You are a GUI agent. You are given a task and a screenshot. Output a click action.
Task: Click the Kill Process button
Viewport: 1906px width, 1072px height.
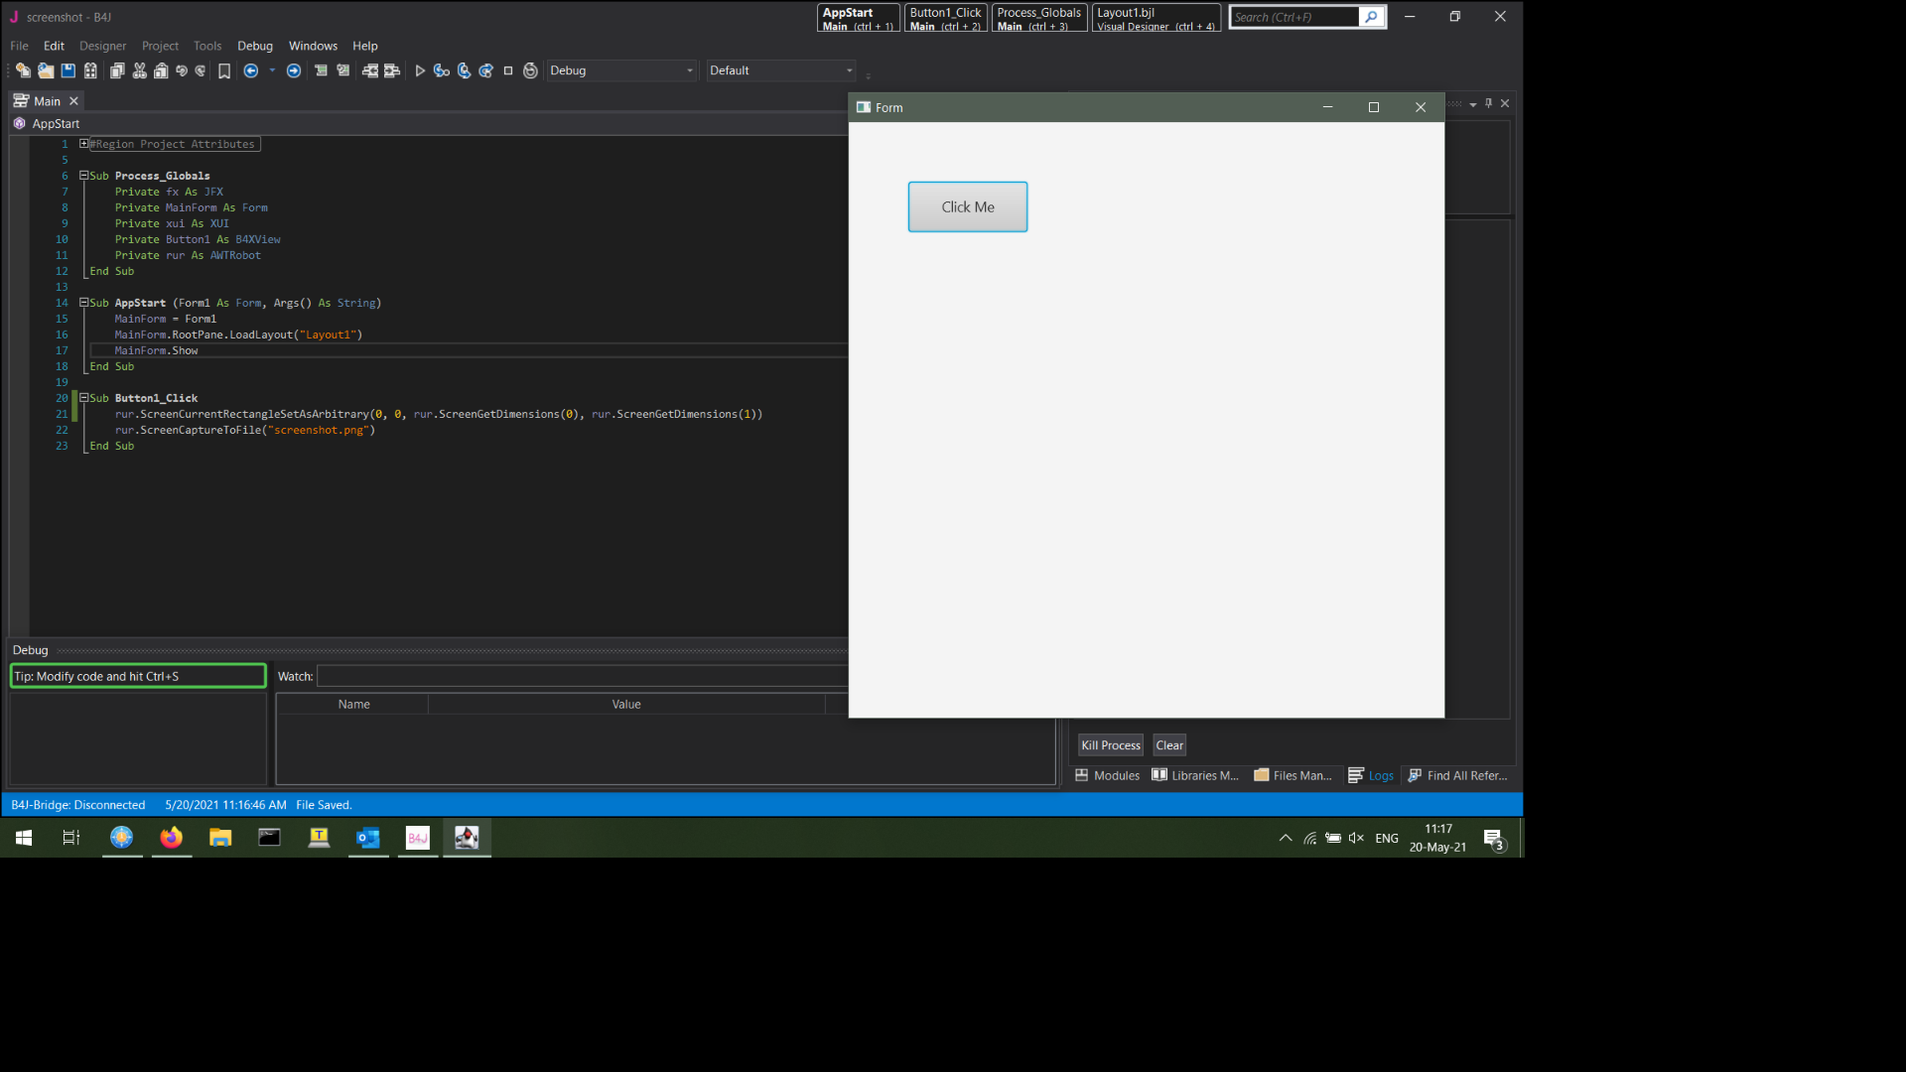coord(1110,745)
